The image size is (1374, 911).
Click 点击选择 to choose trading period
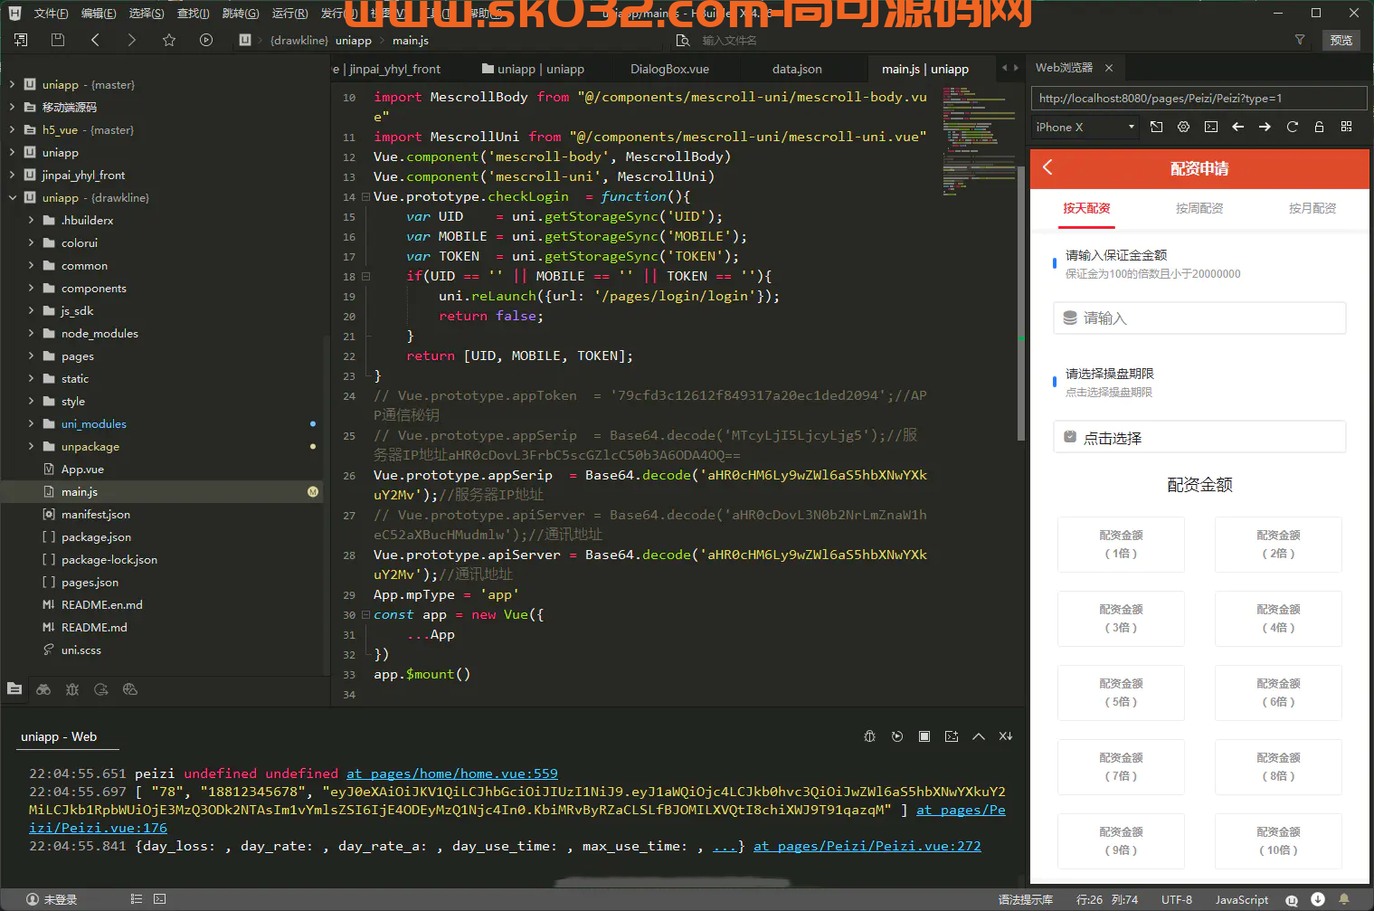click(x=1199, y=438)
